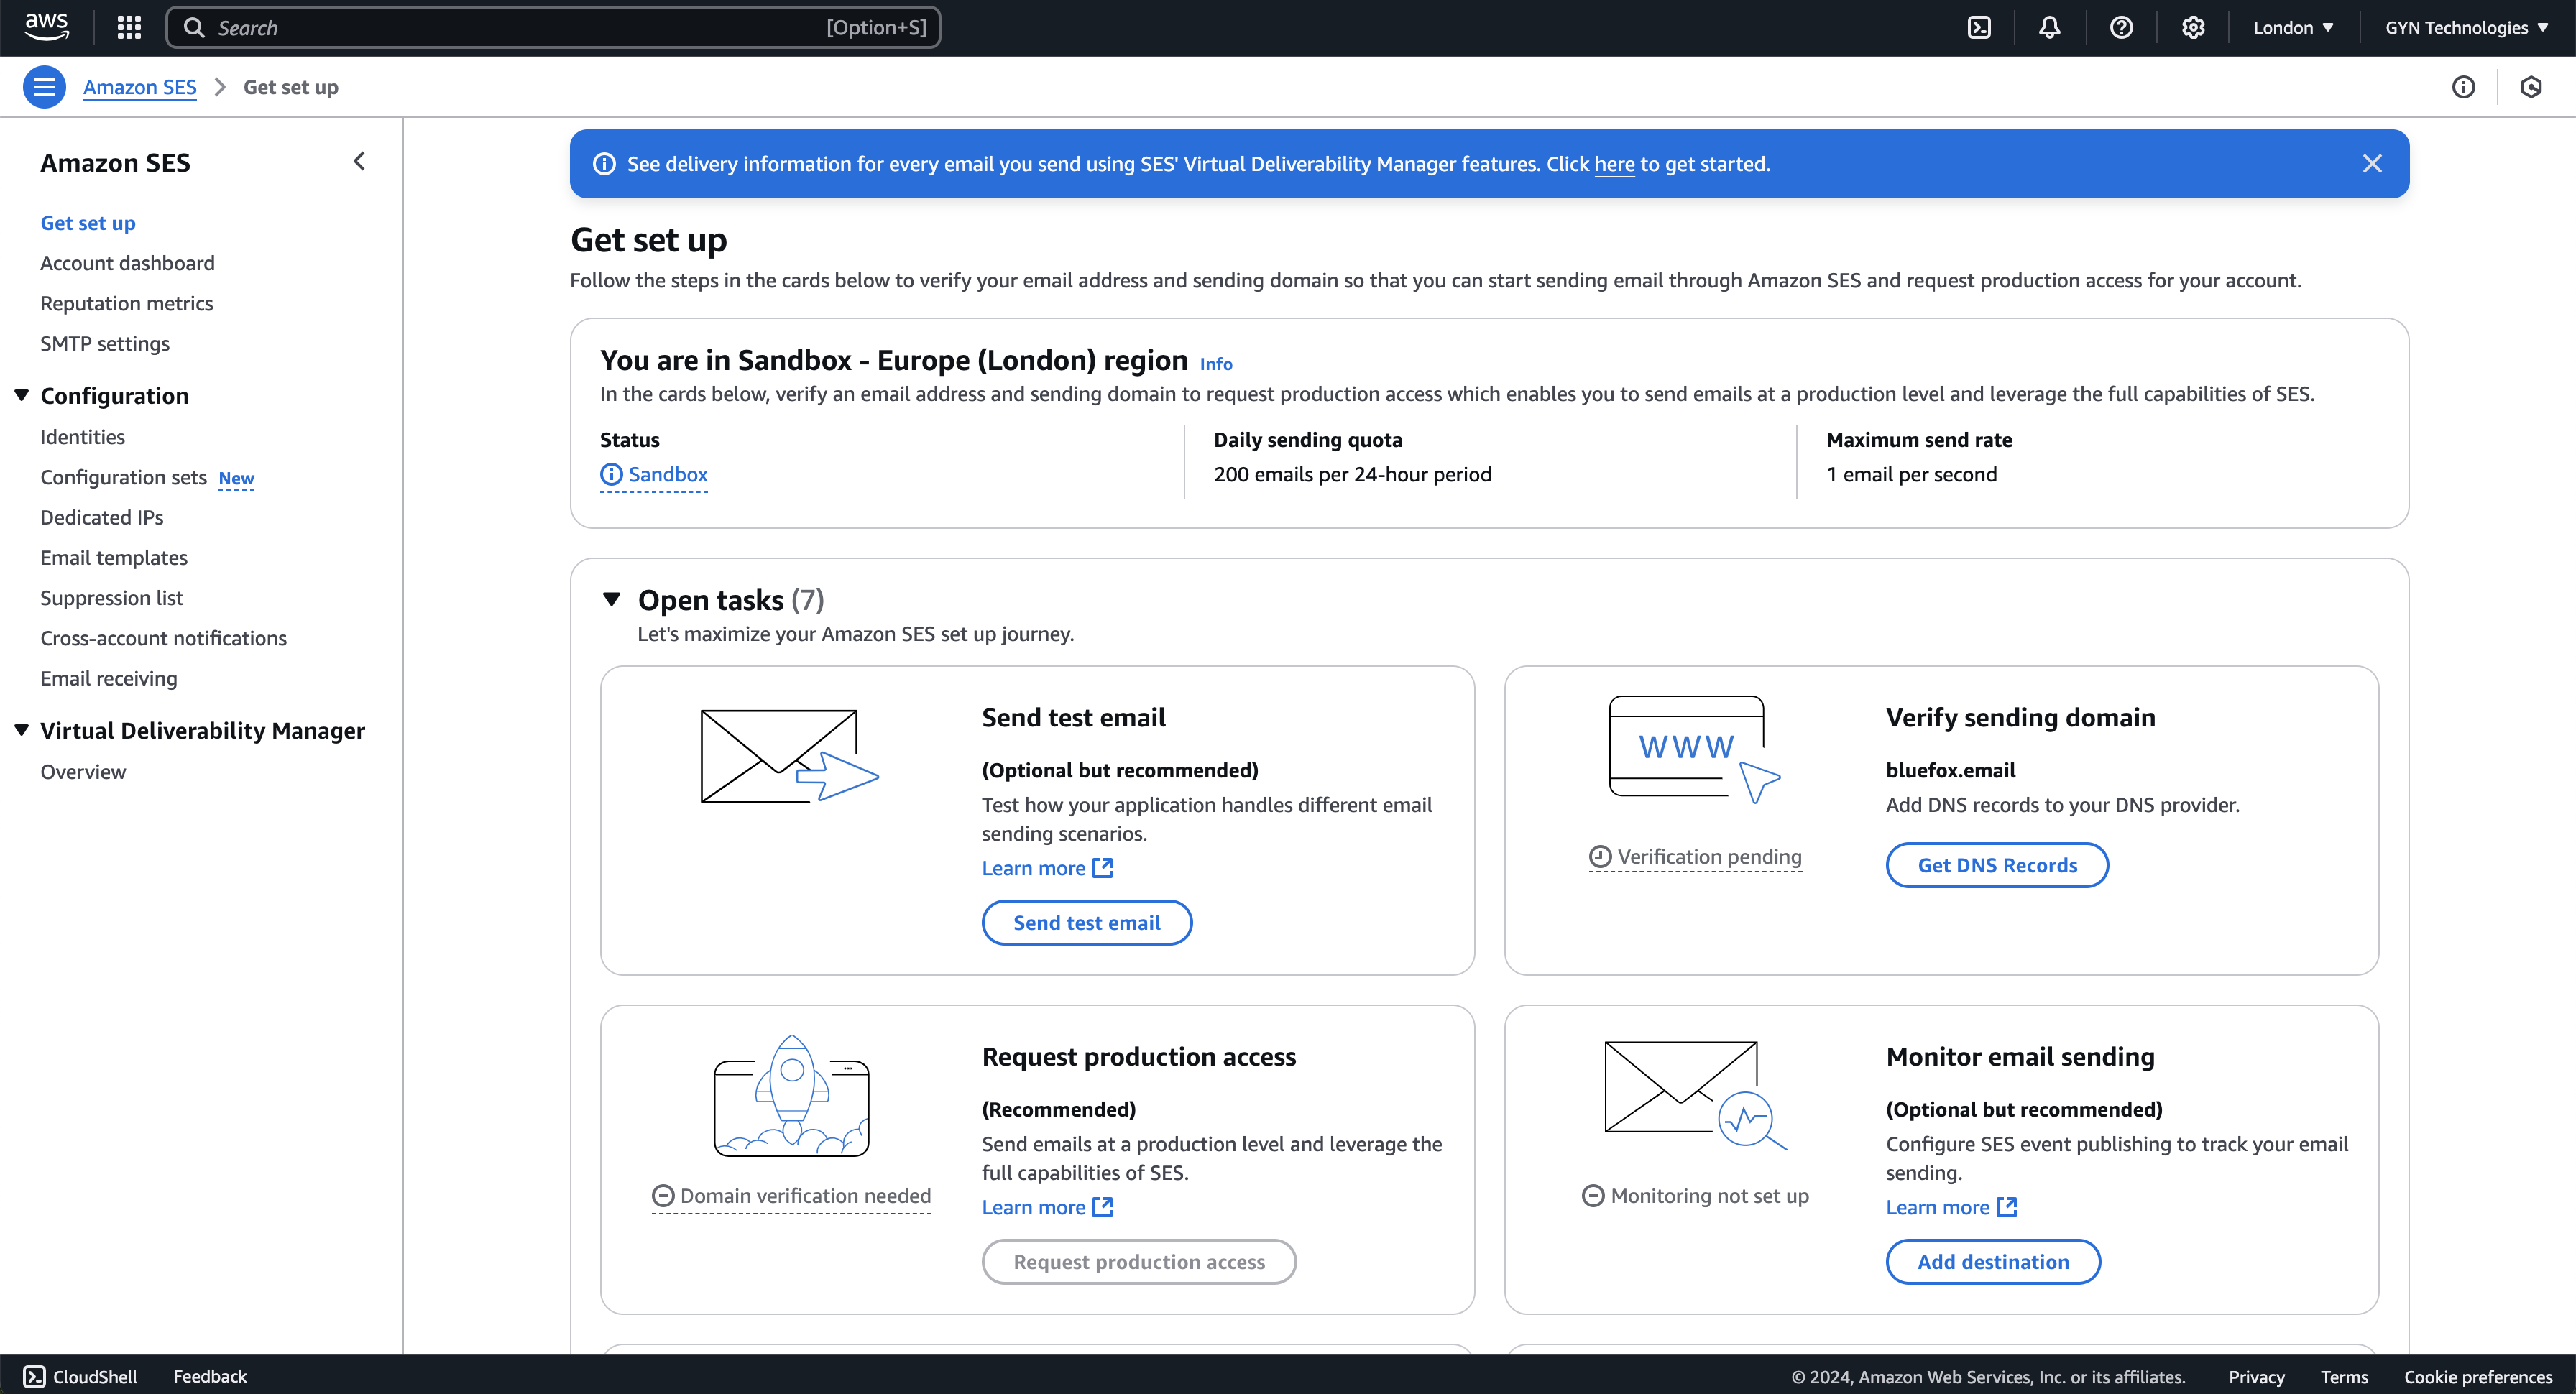
Task: Open the settings gear icon
Action: [2194, 27]
